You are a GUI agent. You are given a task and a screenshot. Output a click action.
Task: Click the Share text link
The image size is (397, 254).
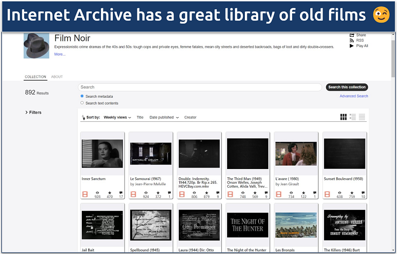[x=361, y=35]
